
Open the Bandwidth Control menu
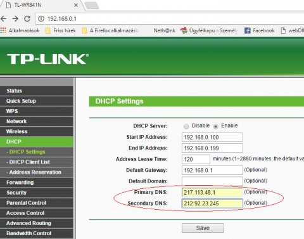coord(37,233)
